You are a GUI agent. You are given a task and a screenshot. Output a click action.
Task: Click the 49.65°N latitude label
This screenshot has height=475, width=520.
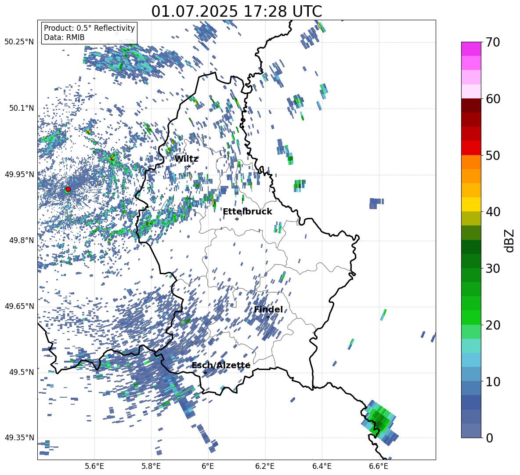tap(19, 306)
